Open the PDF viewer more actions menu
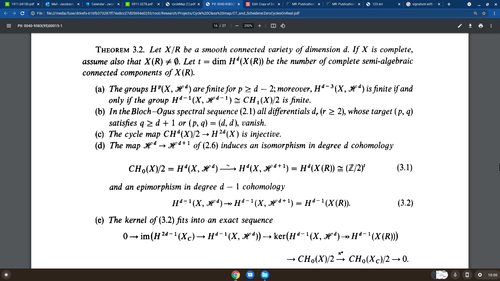This screenshot has width=500, height=281. point(491,26)
